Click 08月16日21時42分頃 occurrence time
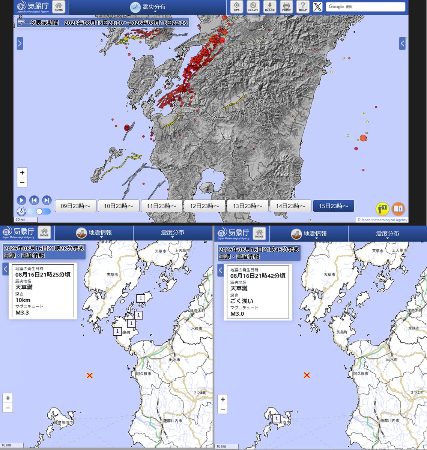Viewport: 427px width, 450px height. tap(258, 276)
